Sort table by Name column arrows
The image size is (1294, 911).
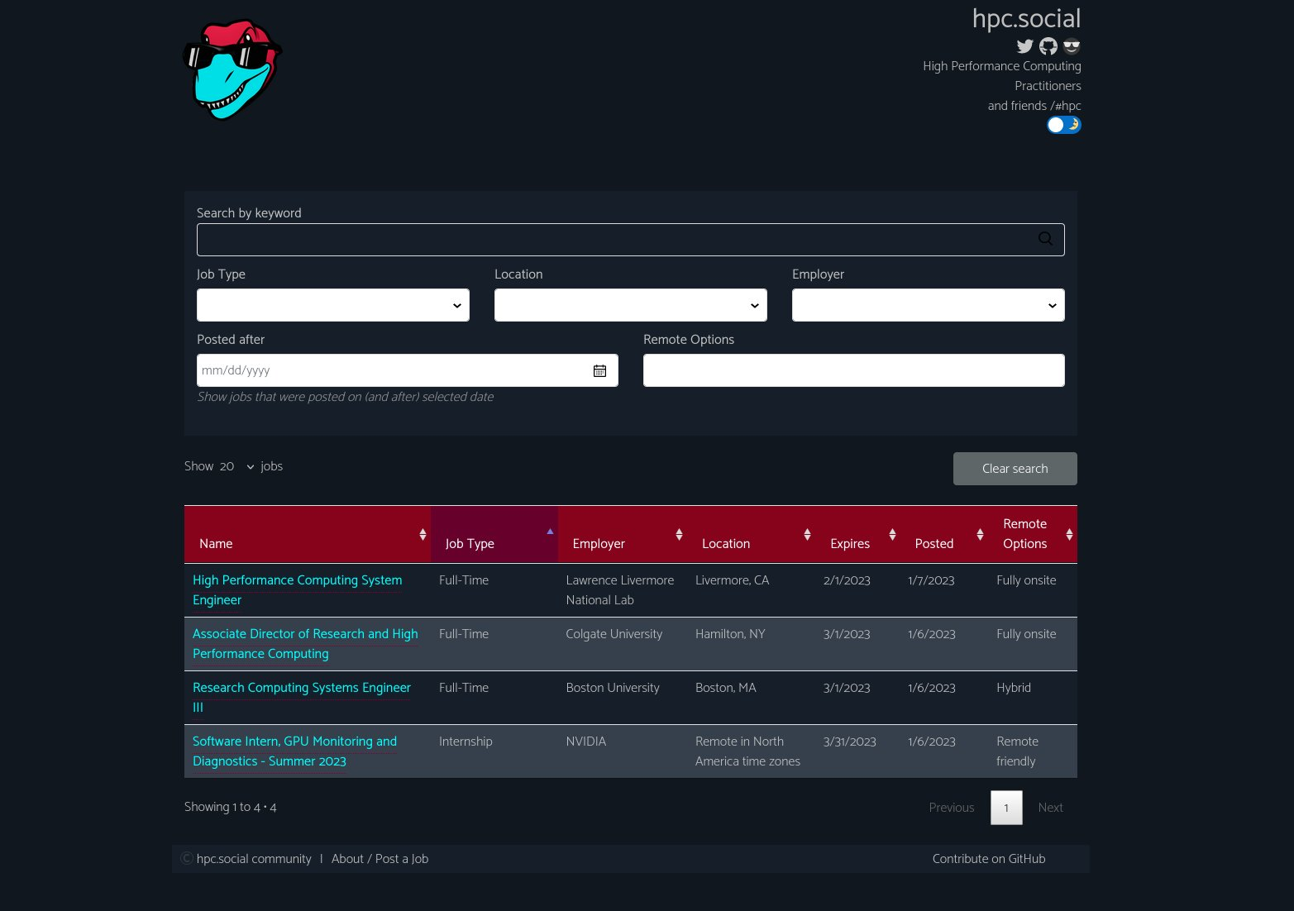click(x=423, y=535)
